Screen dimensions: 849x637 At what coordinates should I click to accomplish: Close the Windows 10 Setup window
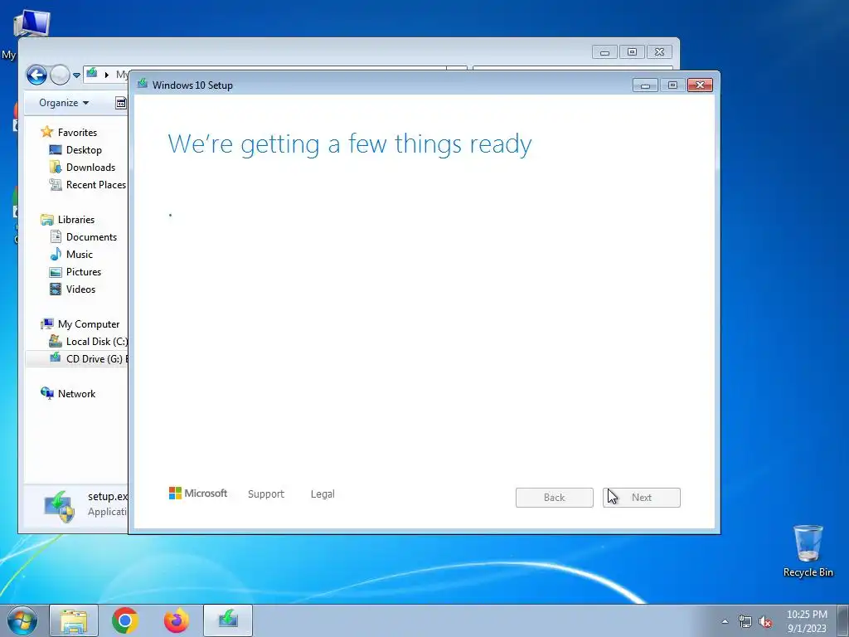tap(700, 85)
